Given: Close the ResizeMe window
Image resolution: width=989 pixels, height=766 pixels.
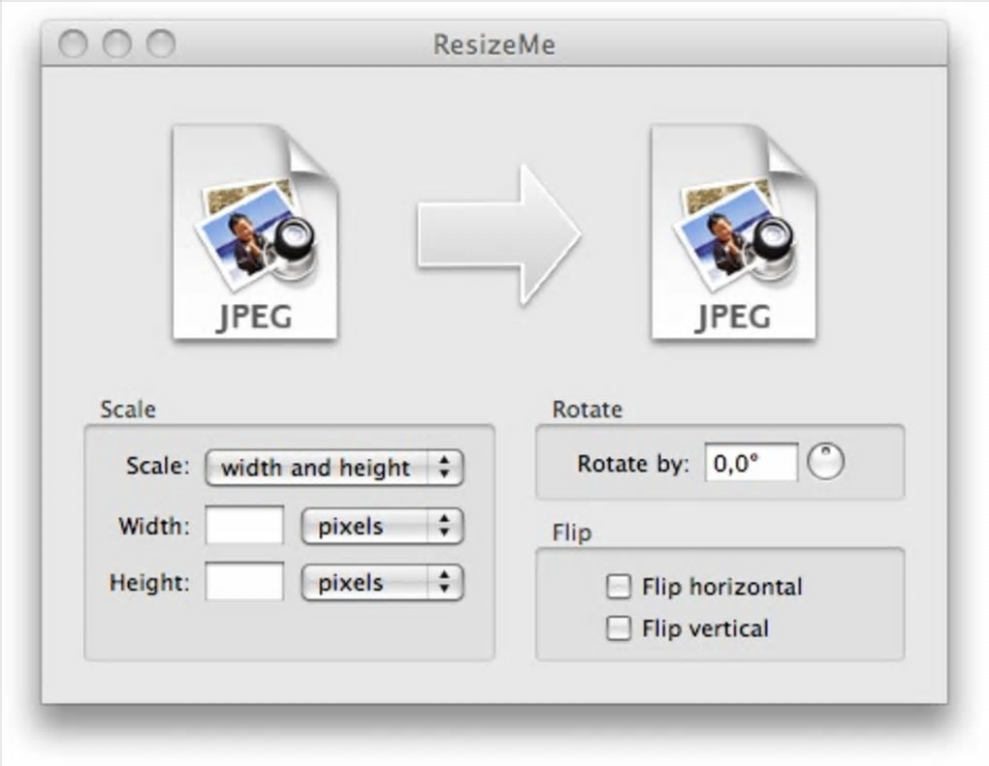Looking at the screenshot, I should click(73, 44).
